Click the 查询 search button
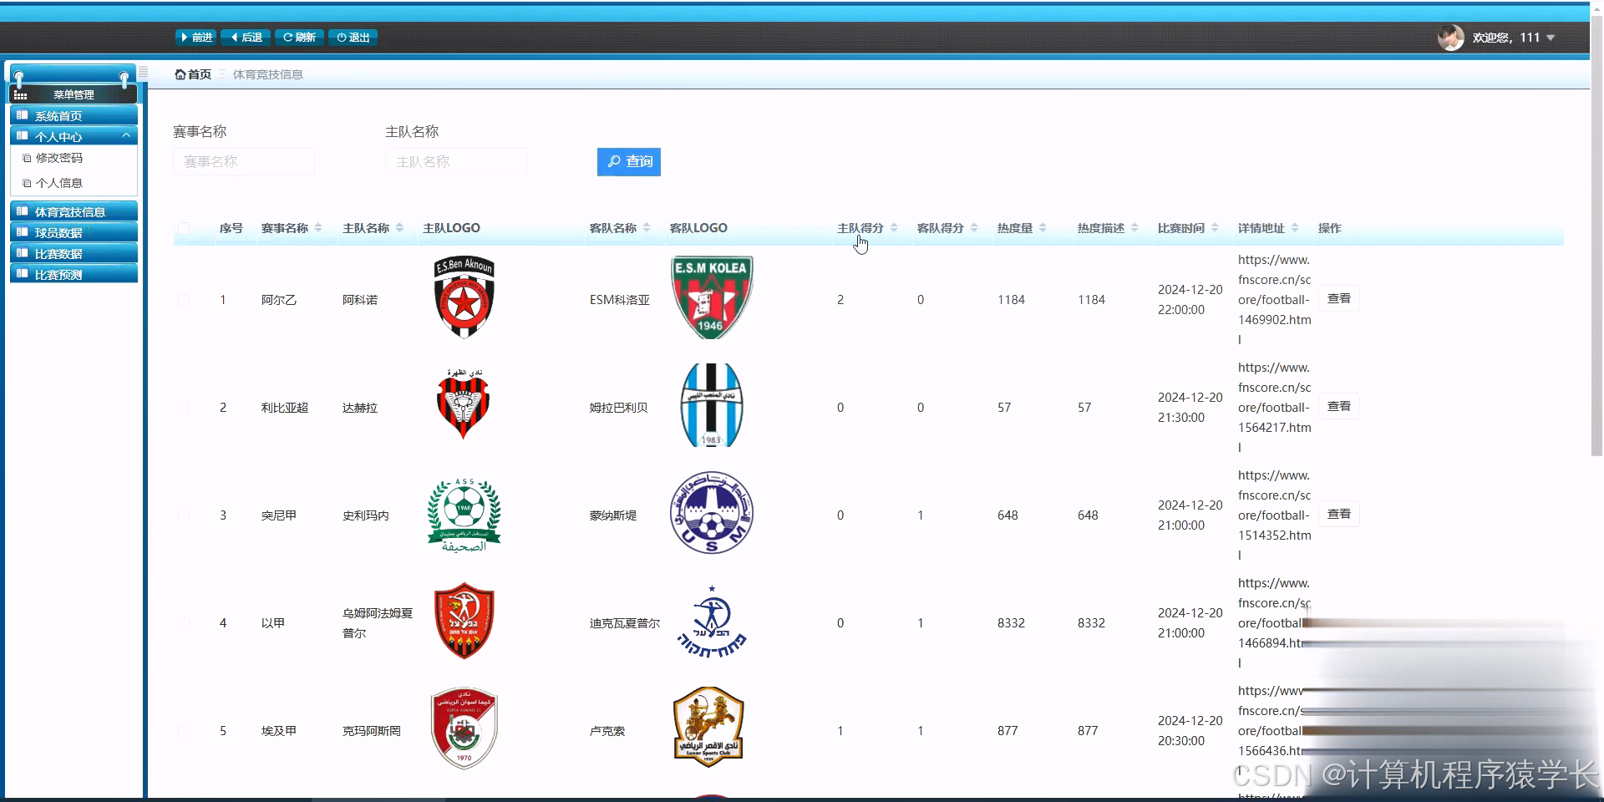The image size is (1604, 802). click(x=629, y=162)
